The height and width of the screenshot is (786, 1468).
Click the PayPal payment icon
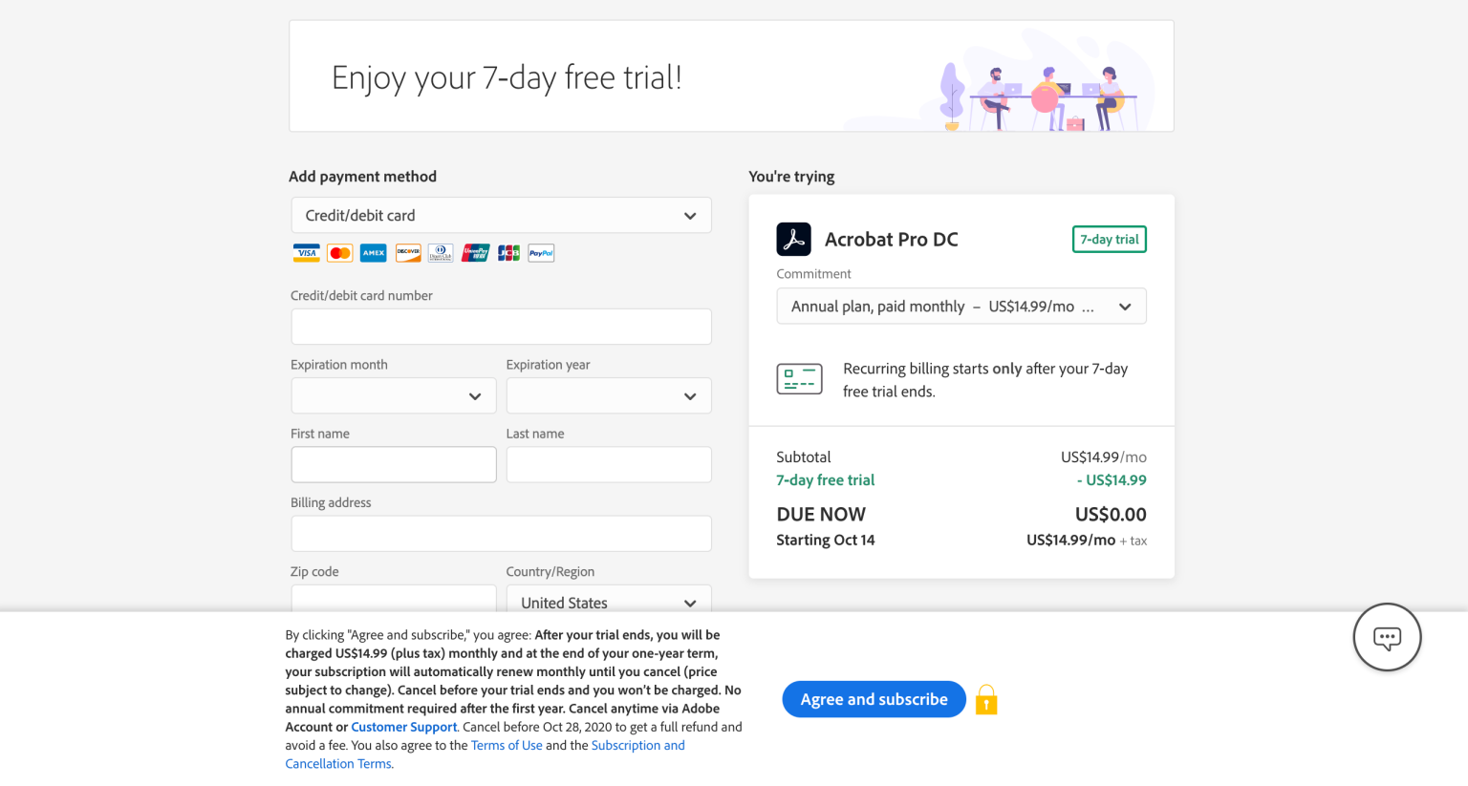541,253
